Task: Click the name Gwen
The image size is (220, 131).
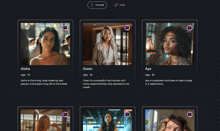Action: click(x=87, y=69)
